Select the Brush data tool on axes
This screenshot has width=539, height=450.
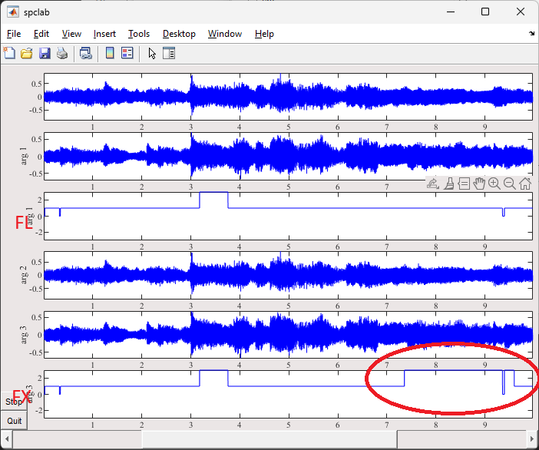pos(449,184)
